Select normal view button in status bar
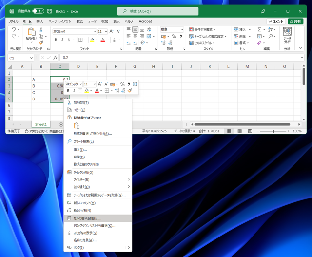 click(x=230, y=131)
